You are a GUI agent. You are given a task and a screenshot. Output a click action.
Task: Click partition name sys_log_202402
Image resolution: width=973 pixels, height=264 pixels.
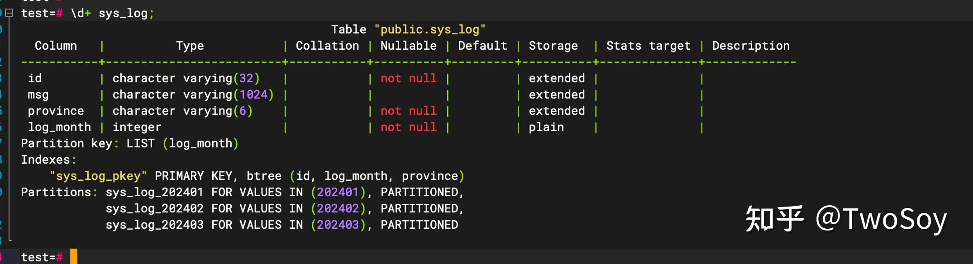pyautogui.click(x=154, y=209)
